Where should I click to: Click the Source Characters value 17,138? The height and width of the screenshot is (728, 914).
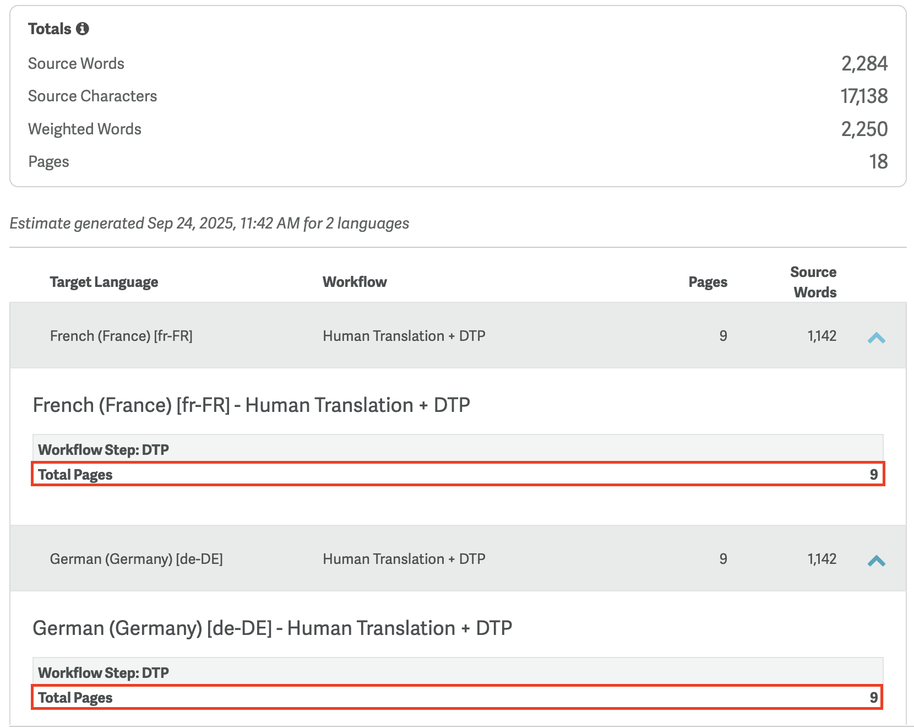pyautogui.click(x=863, y=96)
